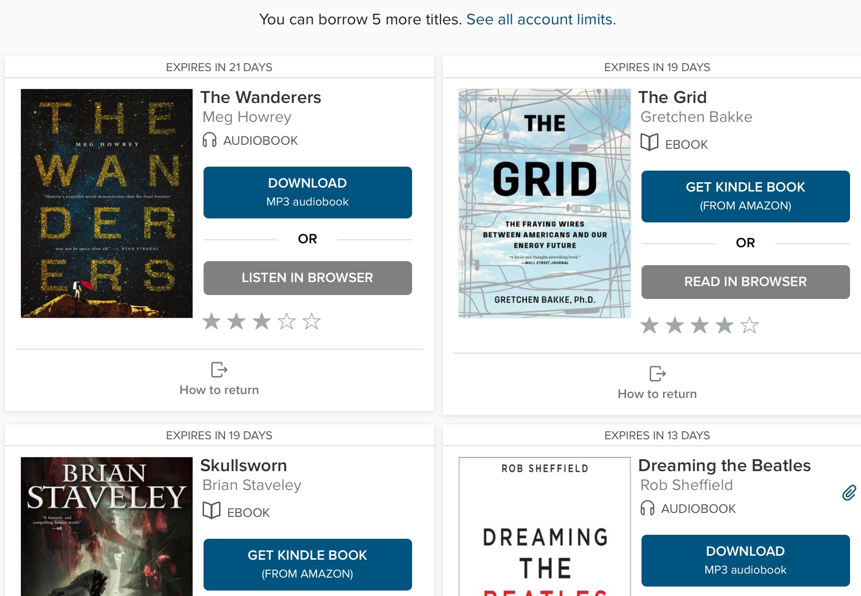Click the open-book icon for The Grid
Image resolution: width=861 pixels, height=596 pixels.
[x=649, y=143]
